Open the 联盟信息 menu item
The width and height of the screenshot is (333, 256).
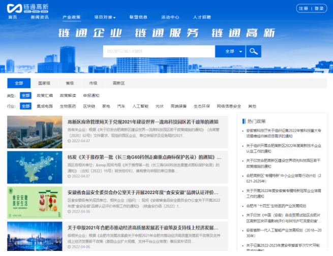click(x=138, y=17)
